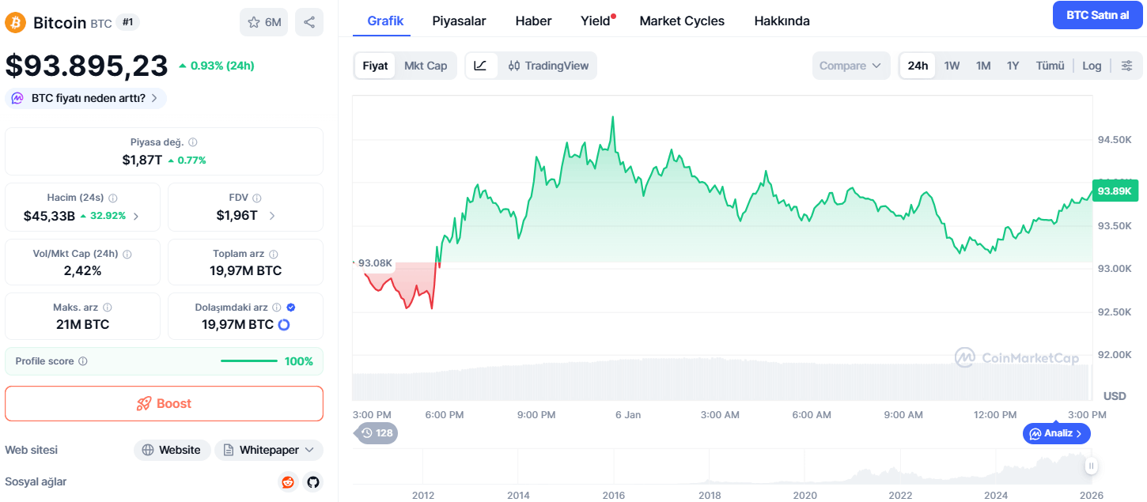
Task: Click the Analiz button
Action: (x=1056, y=433)
